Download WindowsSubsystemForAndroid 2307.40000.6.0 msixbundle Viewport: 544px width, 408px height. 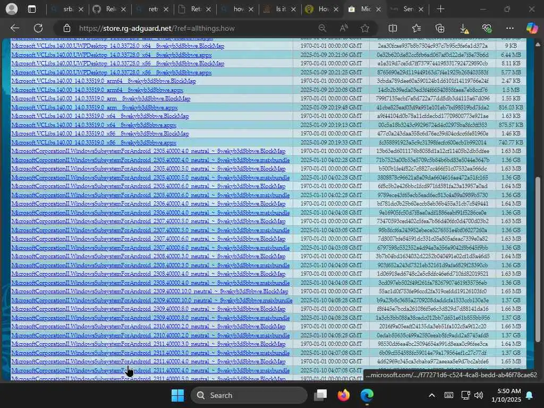pos(150,248)
